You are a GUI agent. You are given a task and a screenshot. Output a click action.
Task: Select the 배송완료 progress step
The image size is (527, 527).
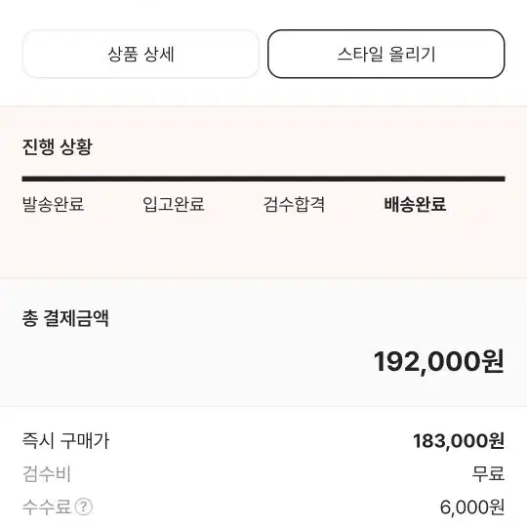tap(415, 204)
